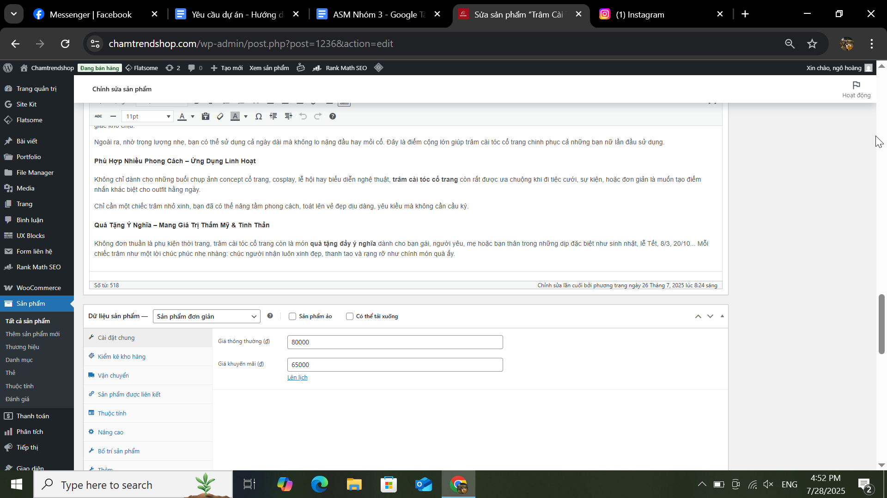Move product data panel down
The image size is (887, 498).
710,316
